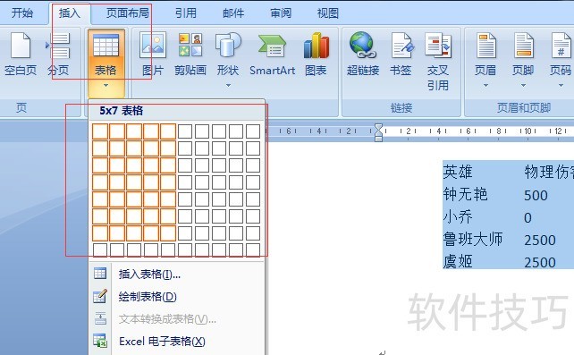Switch to the 开始 tab
Screen dimensions: 574x355
(x=22, y=13)
